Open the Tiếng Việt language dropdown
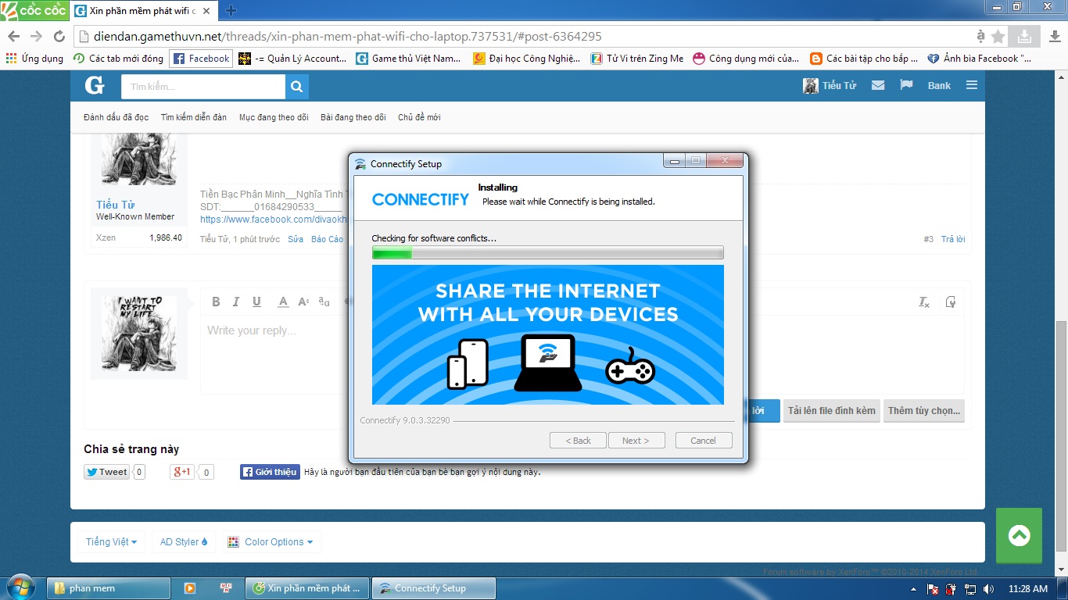 (111, 541)
